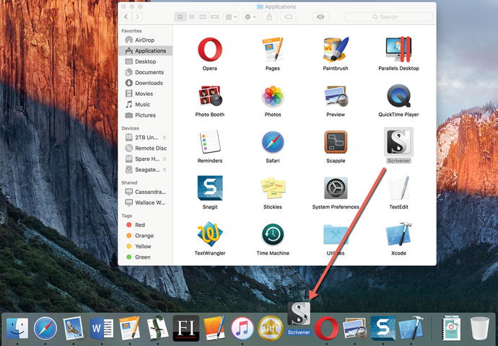The height and width of the screenshot is (346, 498).
Task: Select the Parallels Desktop icon
Action: tap(398, 50)
